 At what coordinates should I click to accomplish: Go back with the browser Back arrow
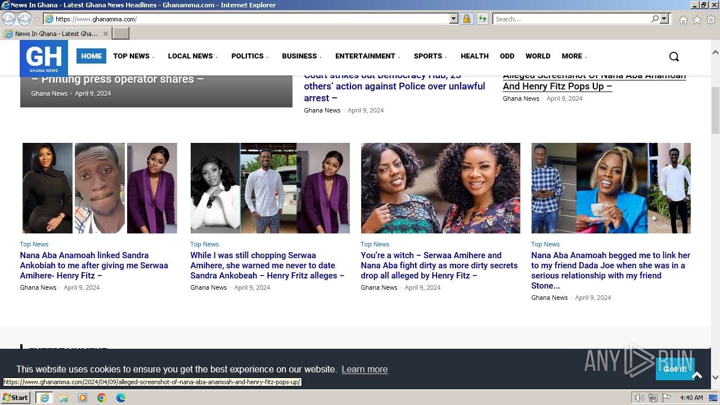[x=8, y=19]
